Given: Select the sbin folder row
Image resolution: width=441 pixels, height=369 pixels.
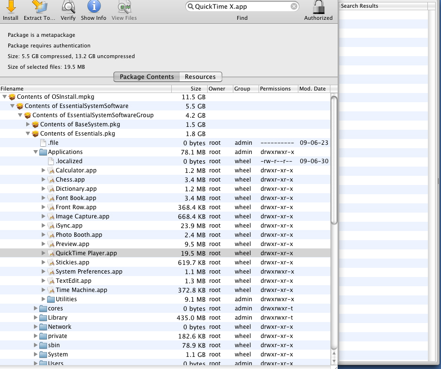Looking at the screenshot, I should click(x=165, y=345).
